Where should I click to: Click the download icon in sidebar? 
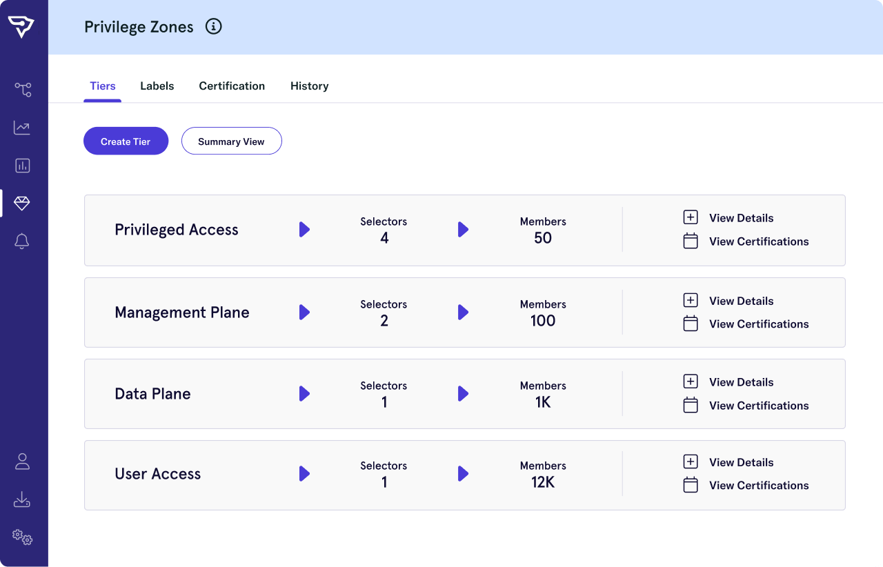(x=23, y=499)
